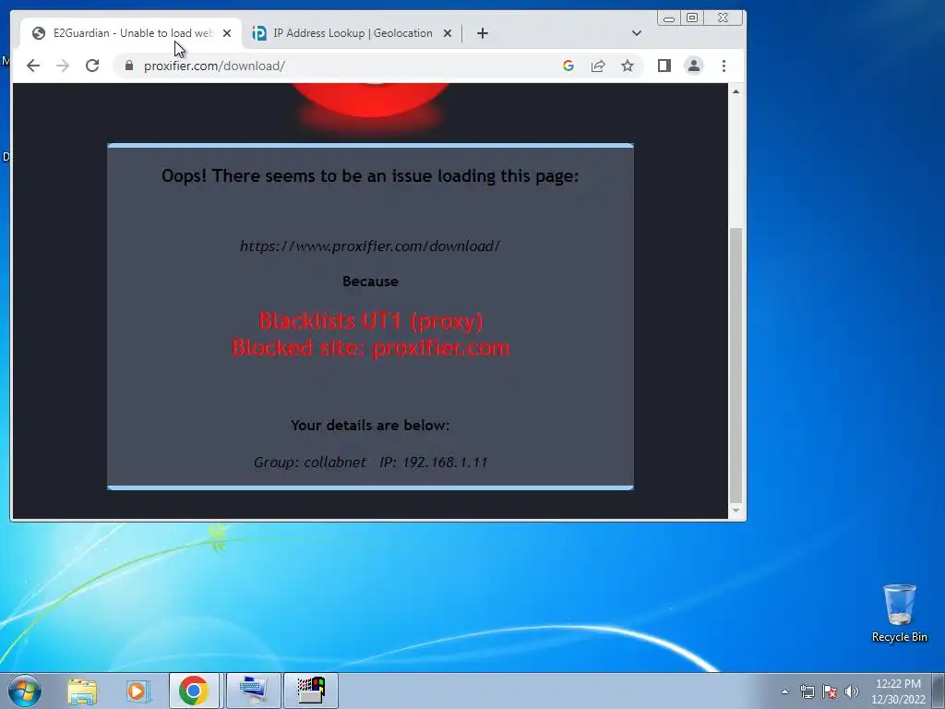Viewport: 945px width, 709px height.
Task: Click 'Oops! There seems to be an issue' heading
Action: click(x=370, y=176)
